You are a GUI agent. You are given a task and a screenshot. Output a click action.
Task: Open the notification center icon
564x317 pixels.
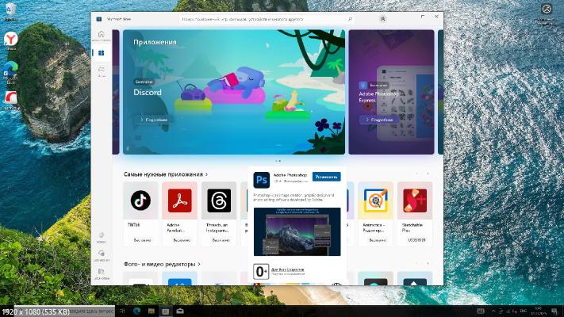point(554,311)
